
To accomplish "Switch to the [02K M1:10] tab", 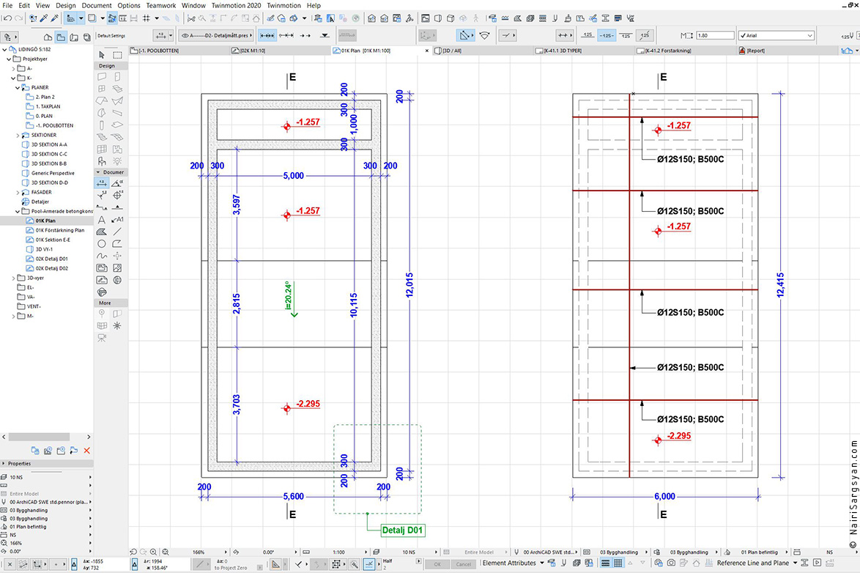I will point(279,51).
